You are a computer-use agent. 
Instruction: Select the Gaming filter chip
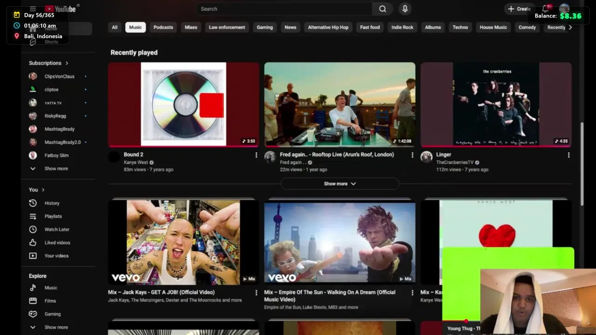pos(265,27)
